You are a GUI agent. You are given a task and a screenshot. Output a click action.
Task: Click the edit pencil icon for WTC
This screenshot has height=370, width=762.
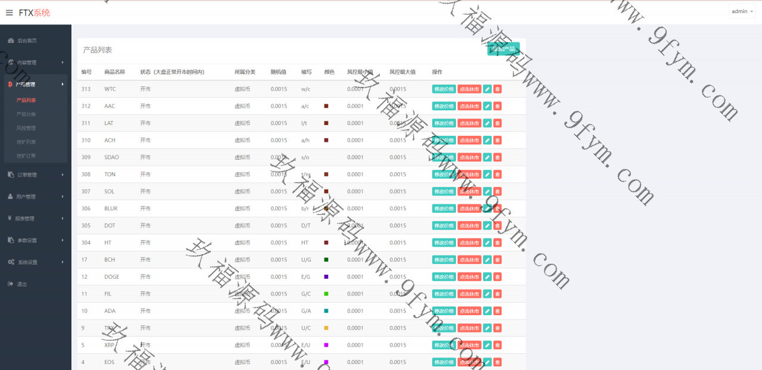pos(487,89)
